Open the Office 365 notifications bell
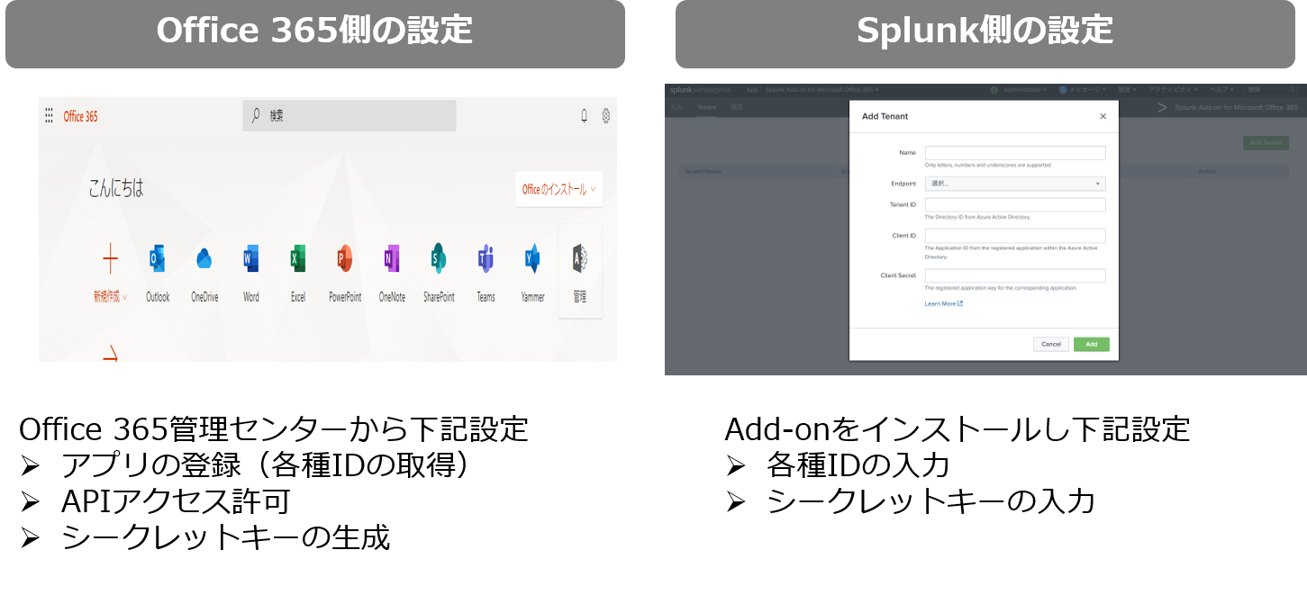Screen dimensions: 1307x604 click(x=584, y=116)
